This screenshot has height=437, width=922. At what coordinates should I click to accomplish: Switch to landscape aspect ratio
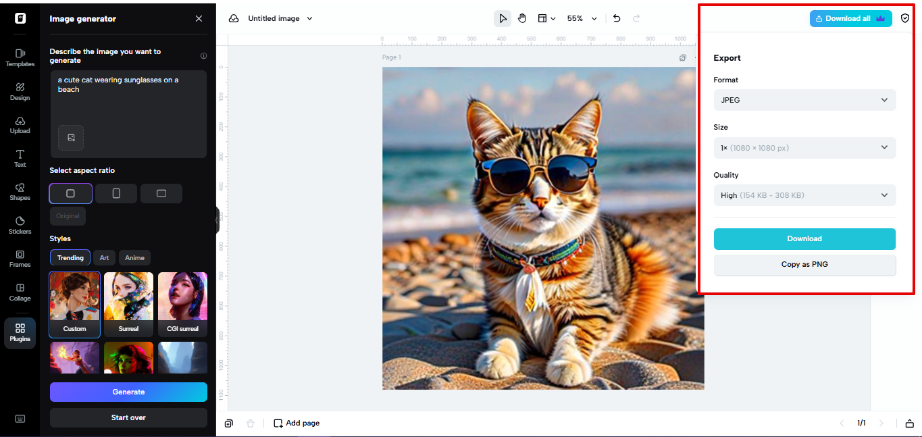[x=161, y=193]
